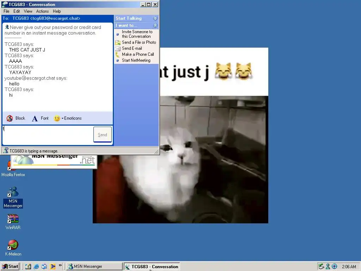Image resolution: width=361 pixels, height=271 pixels.
Task: Open the Emoticons smiley picker
Action: (x=57, y=118)
